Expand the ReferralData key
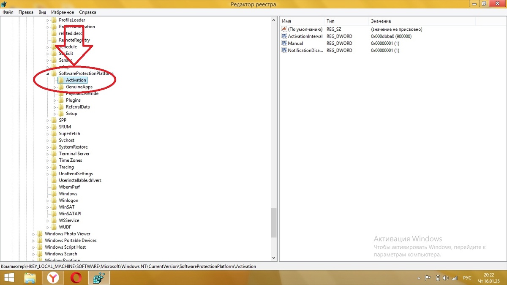Screen dimensions: 507x285 [55, 107]
